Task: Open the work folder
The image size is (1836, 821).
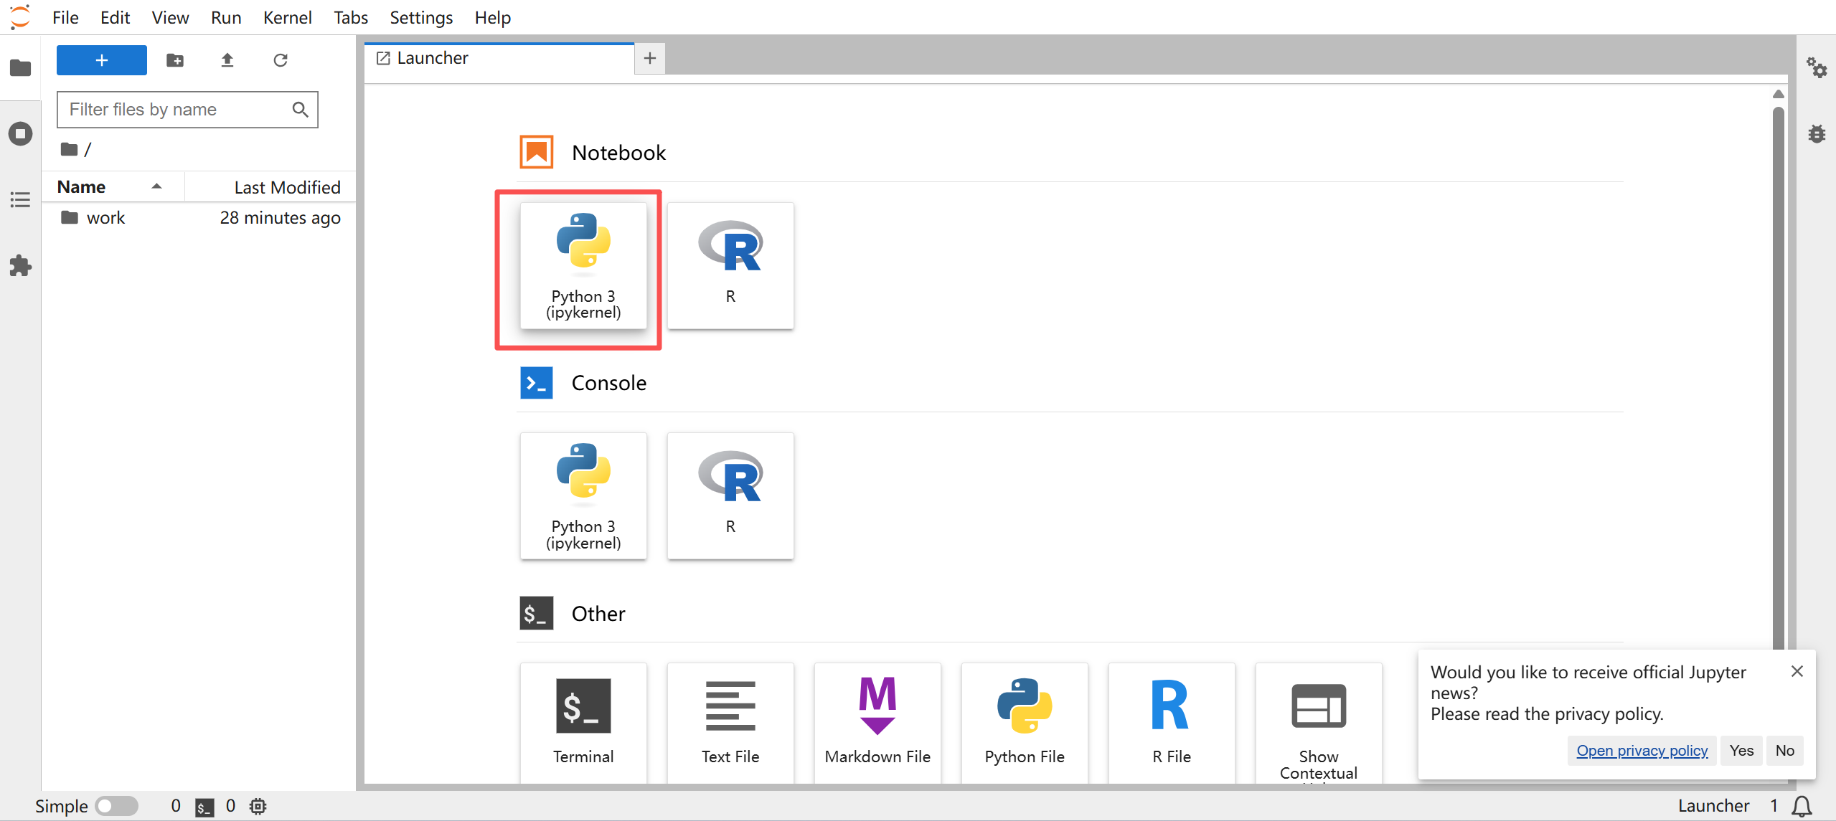Action: coord(105,218)
